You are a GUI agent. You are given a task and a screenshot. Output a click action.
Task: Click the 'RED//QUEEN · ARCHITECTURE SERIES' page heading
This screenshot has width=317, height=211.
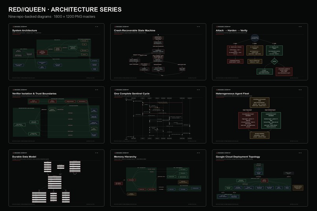coord(65,9)
